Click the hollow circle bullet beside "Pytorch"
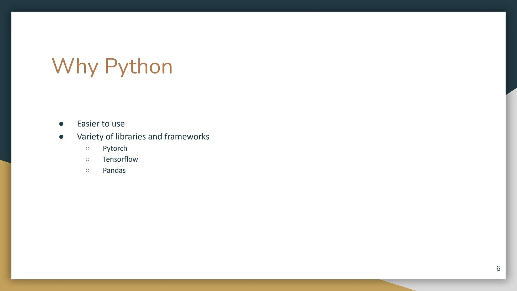The width and height of the screenshot is (517, 291). point(88,148)
